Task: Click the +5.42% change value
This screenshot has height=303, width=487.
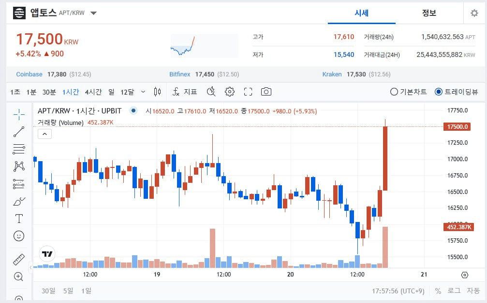Action: tap(28, 54)
